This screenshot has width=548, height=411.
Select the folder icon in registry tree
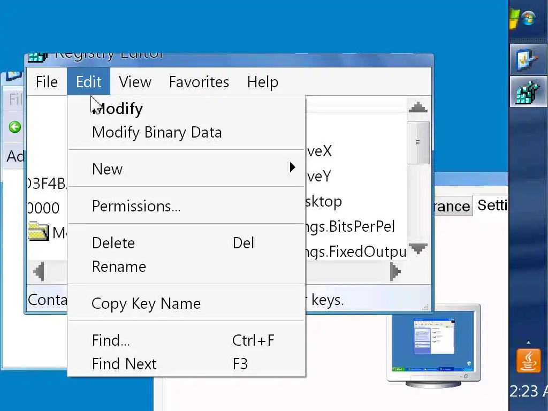tap(38, 231)
